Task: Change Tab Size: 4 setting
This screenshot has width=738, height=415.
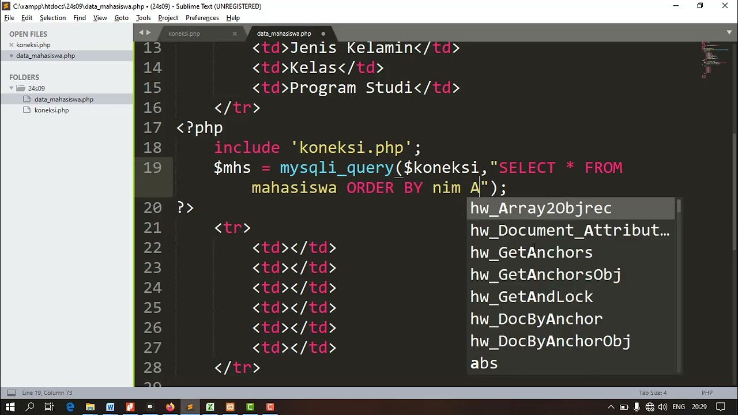Action: pyautogui.click(x=653, y=393)
